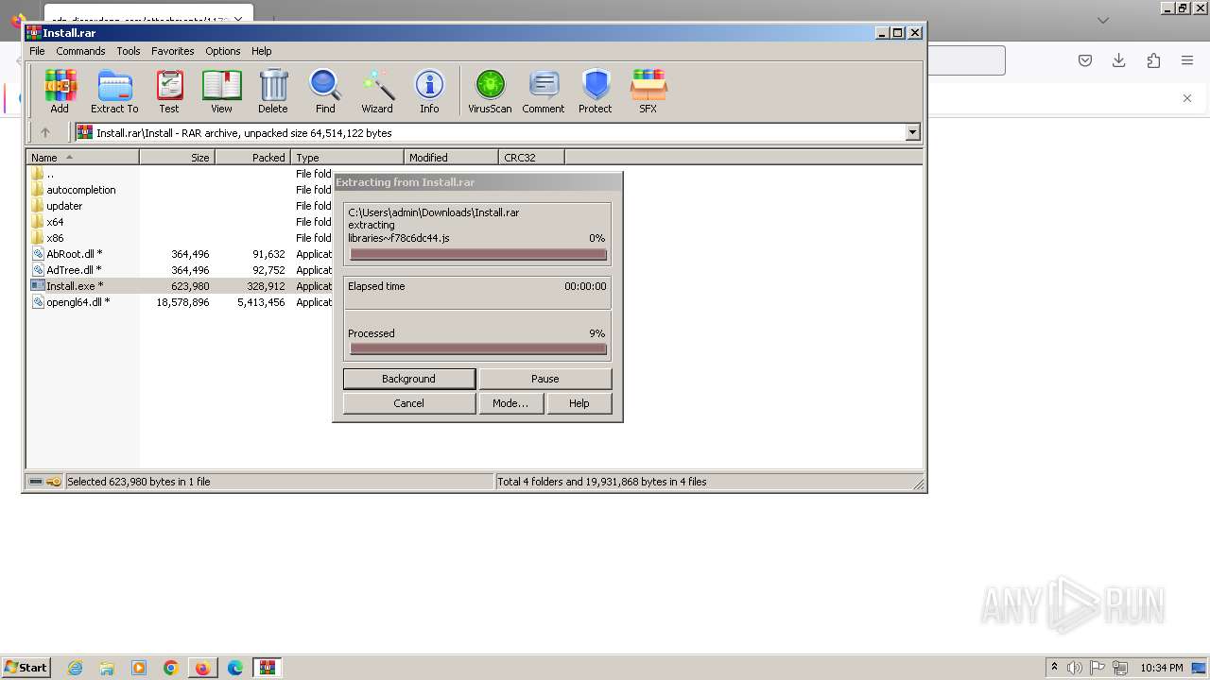Start the VirusScan tool
This screenshot has height=680, width=1210.
490,92
